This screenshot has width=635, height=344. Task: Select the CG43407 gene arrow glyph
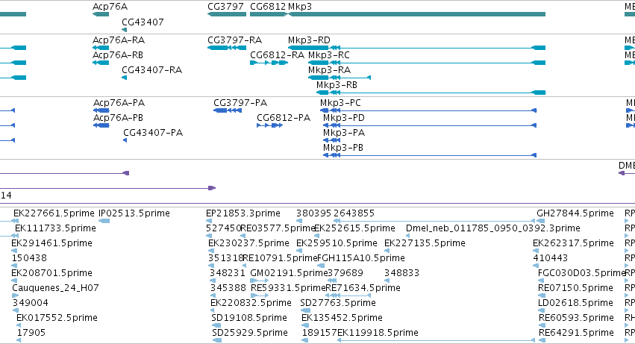[x=124, y=30]
